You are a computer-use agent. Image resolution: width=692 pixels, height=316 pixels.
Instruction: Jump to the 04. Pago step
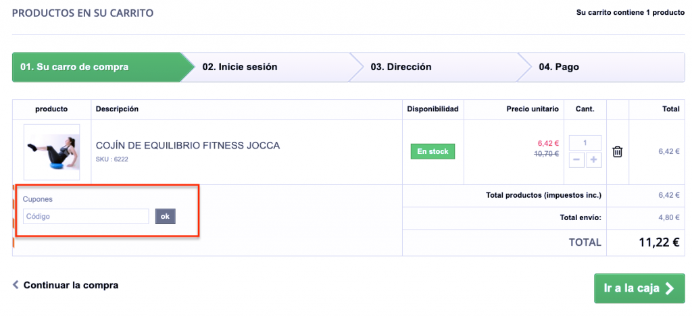pyautogui.click(x=559, y=67)
